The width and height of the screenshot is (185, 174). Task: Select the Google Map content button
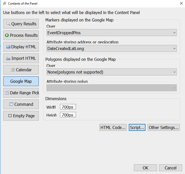(x=21, y=81)
